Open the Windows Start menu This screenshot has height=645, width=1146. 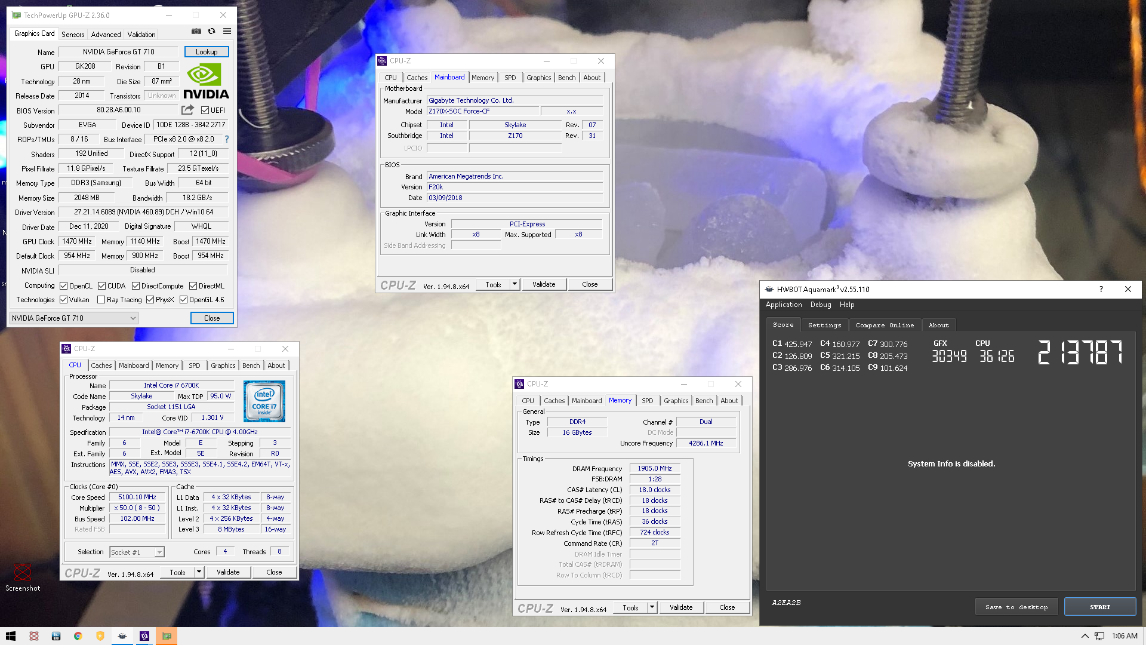[11, 636]
